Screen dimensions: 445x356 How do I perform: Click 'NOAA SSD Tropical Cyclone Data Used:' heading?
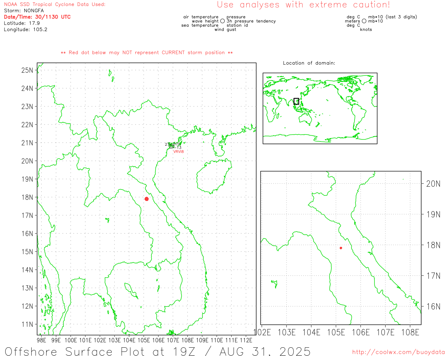click(55, 4)
